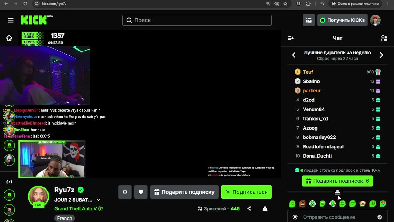Click the address bar URL kick.com/ryu7z
394x222 pixels.
54,4
